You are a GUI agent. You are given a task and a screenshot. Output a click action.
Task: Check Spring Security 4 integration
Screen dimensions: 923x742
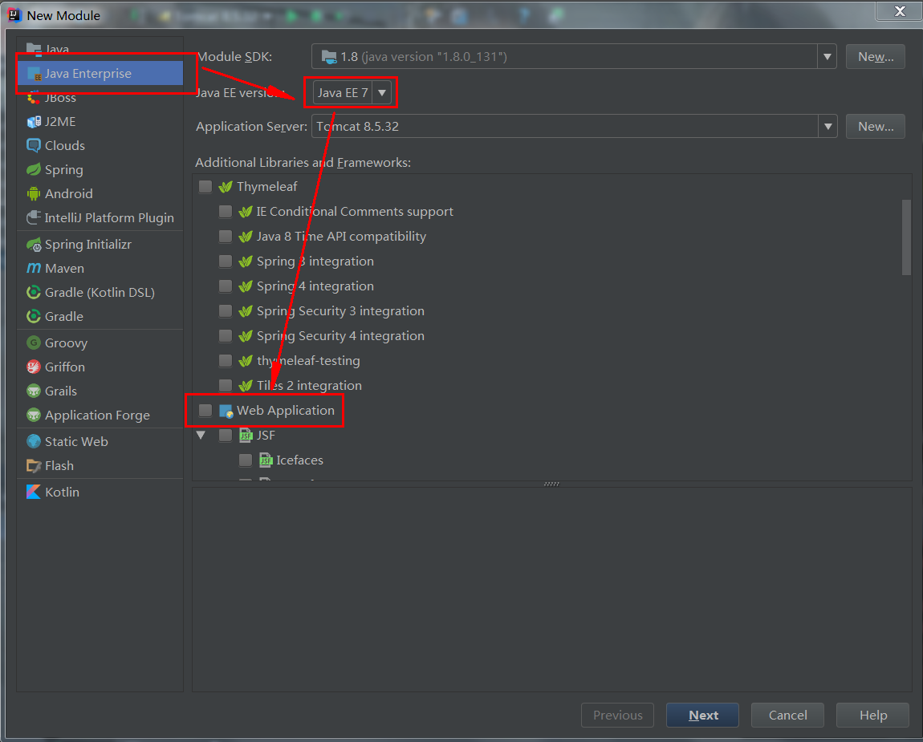226,336
